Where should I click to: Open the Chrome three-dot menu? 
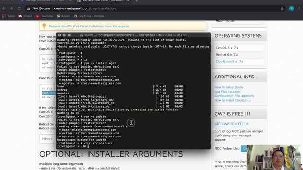(x=299, y=8)
